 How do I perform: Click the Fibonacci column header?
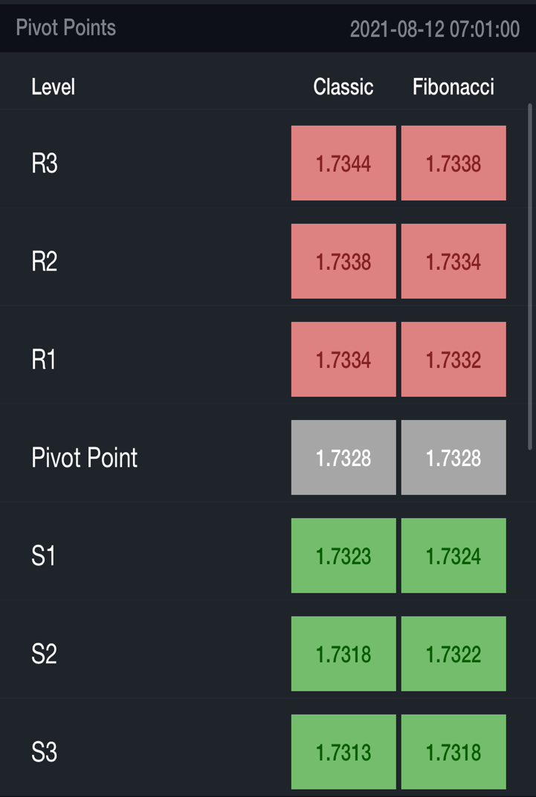(x=453, y=87)
